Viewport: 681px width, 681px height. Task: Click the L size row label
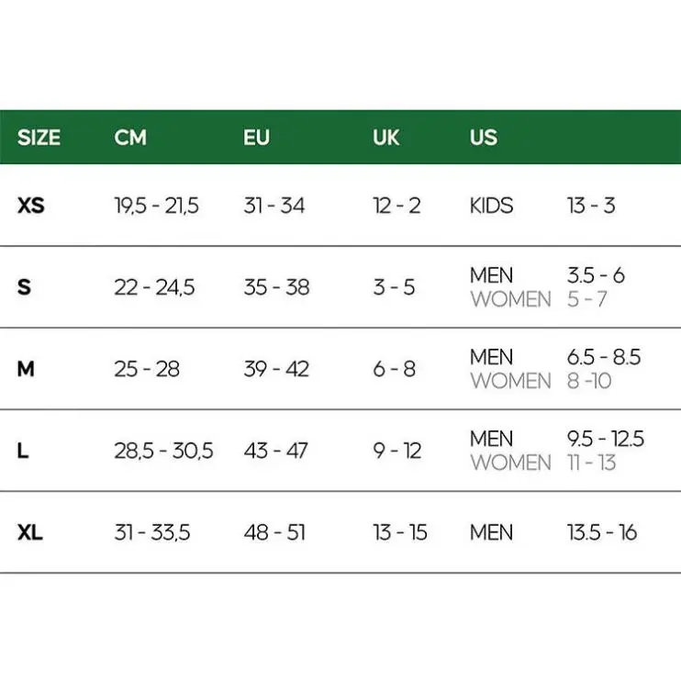(x=23, y=451)
